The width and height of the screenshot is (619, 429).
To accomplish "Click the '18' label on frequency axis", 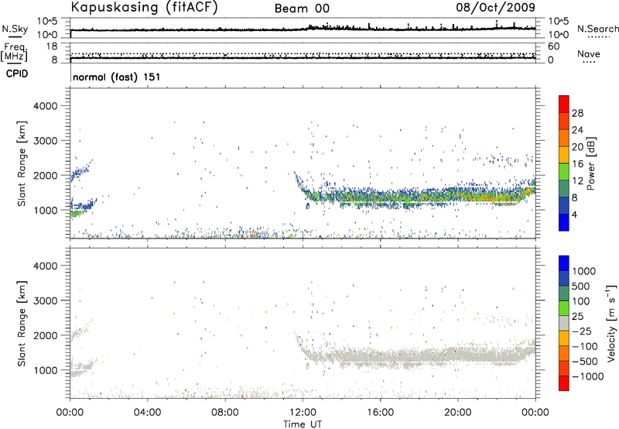I will click(x=52, y=46).
